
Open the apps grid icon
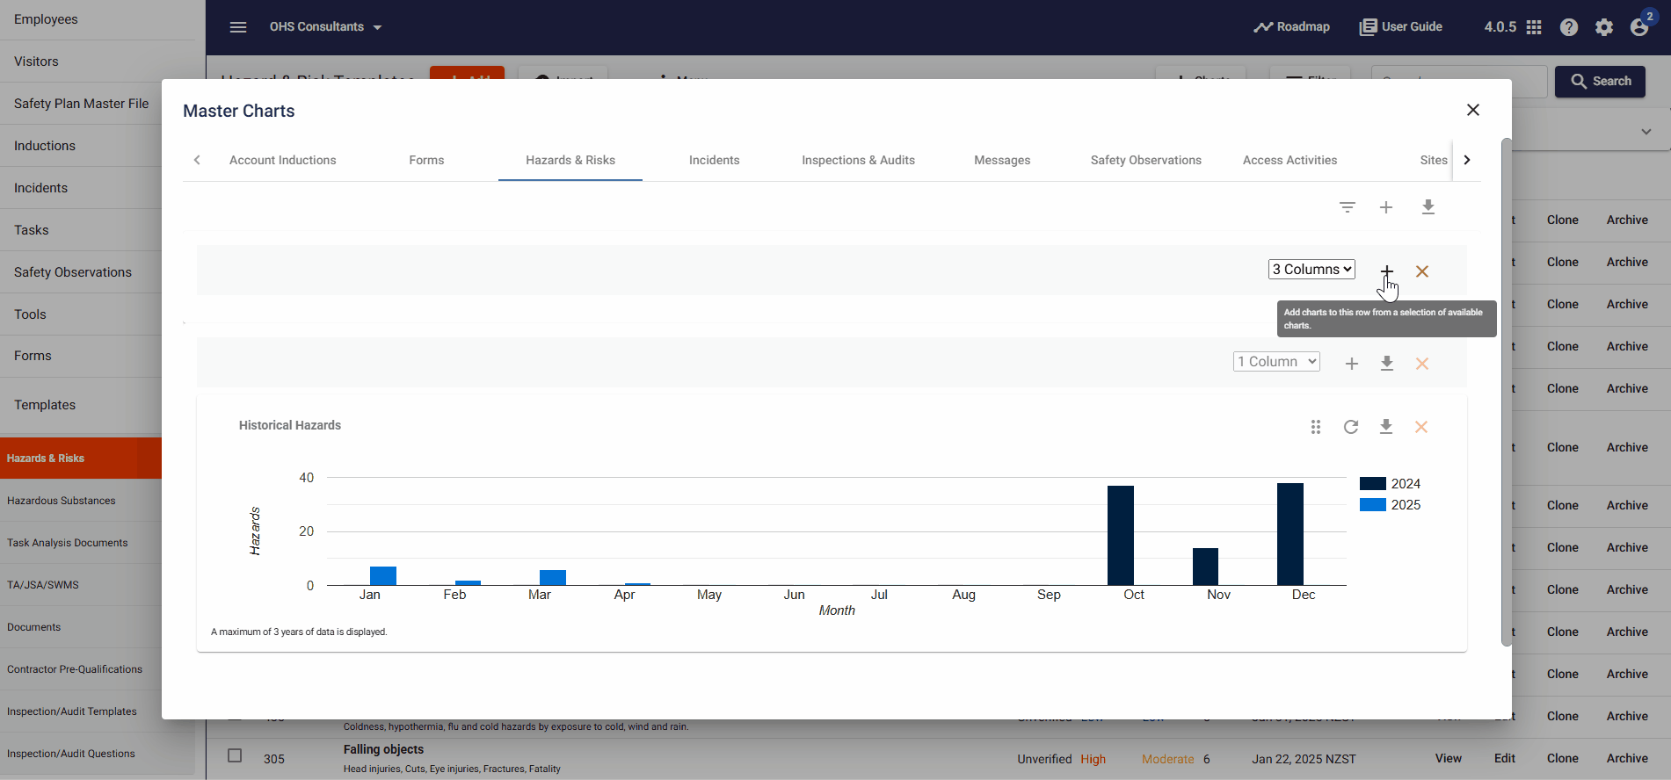point(1534,27)
